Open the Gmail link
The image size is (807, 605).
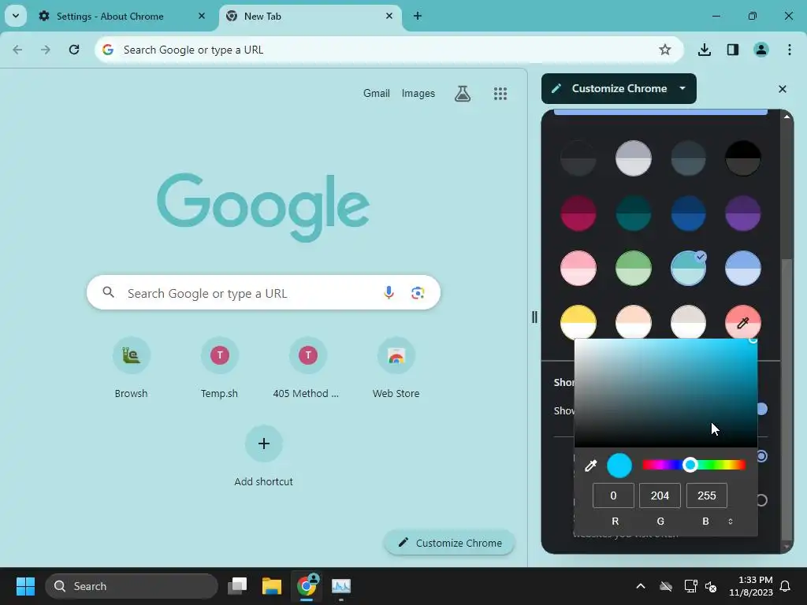(x=376, y=93)
